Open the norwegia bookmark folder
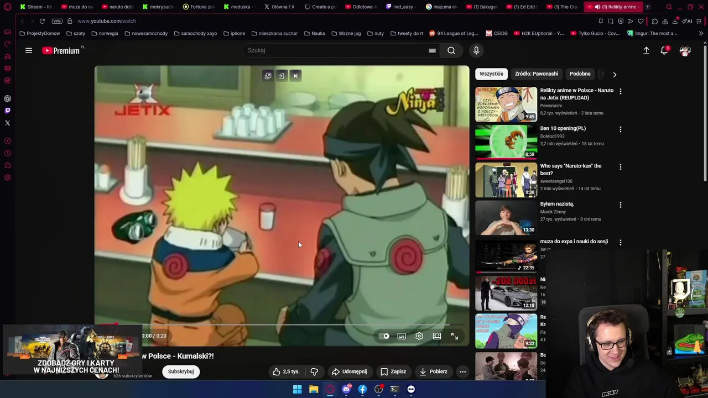 tap(104, 33)
